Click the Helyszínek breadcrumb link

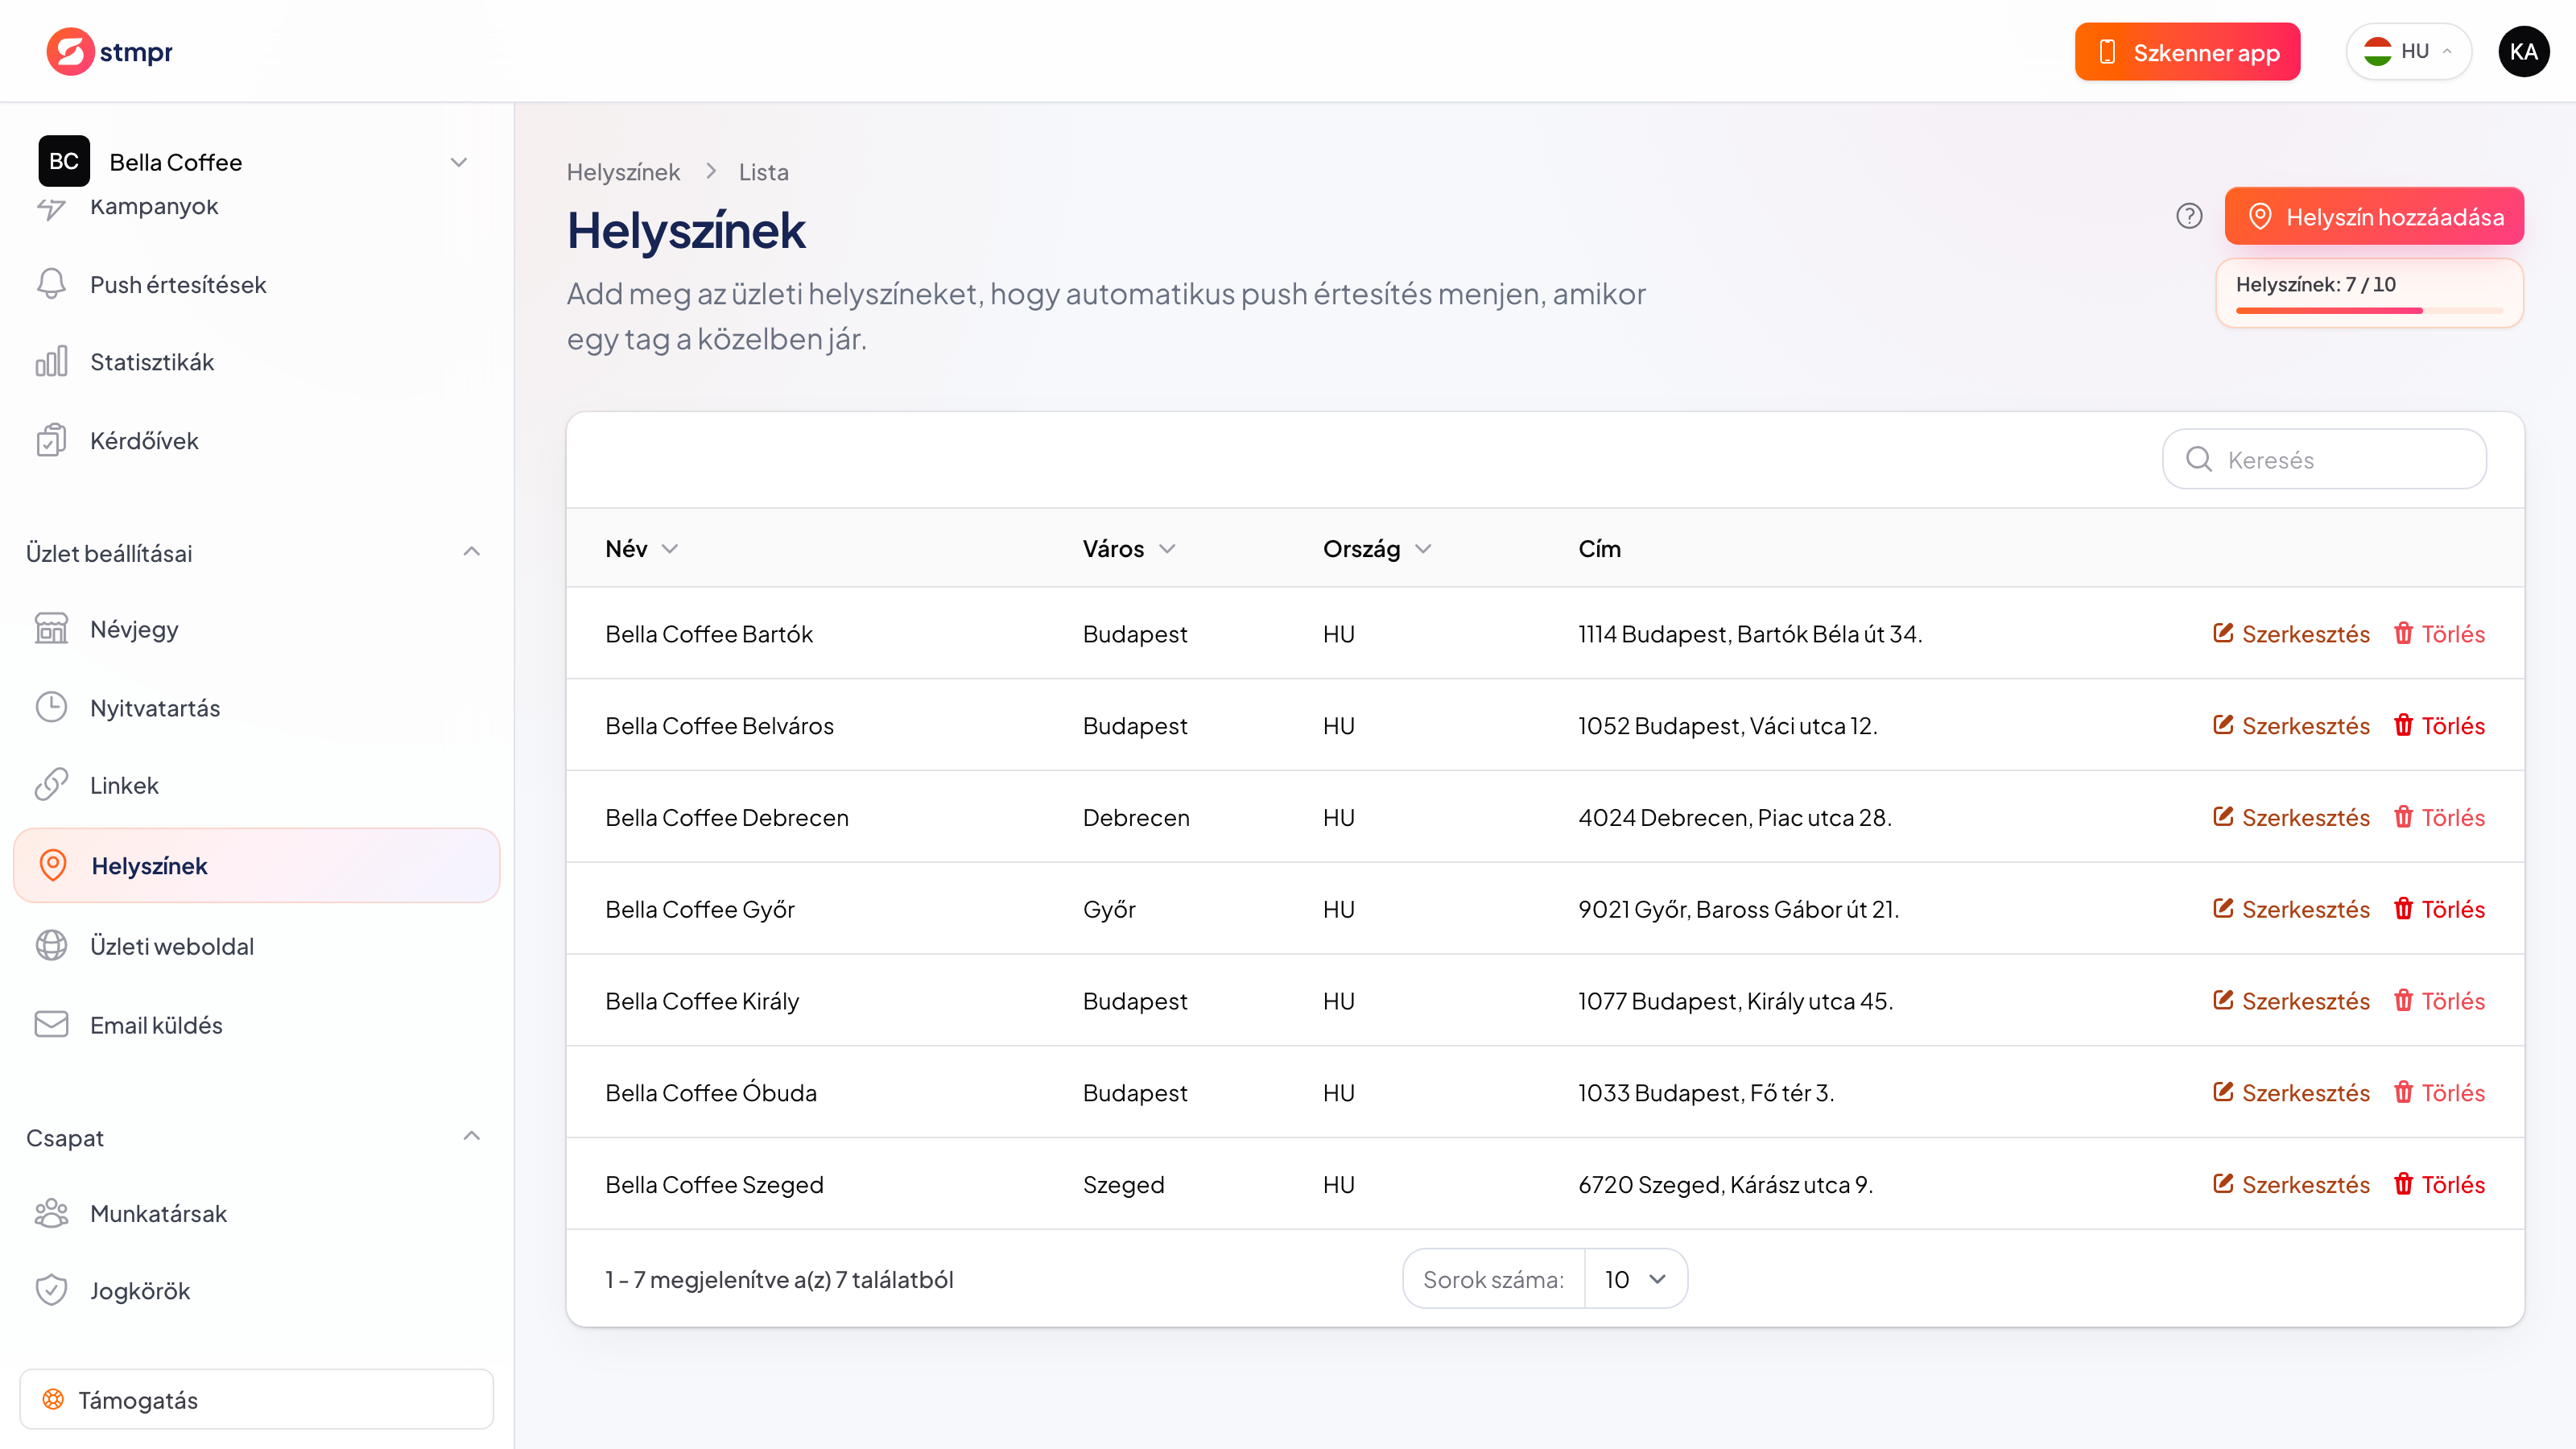[623, 172]
